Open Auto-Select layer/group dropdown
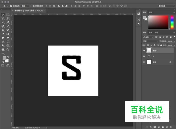 coord(25,6)
